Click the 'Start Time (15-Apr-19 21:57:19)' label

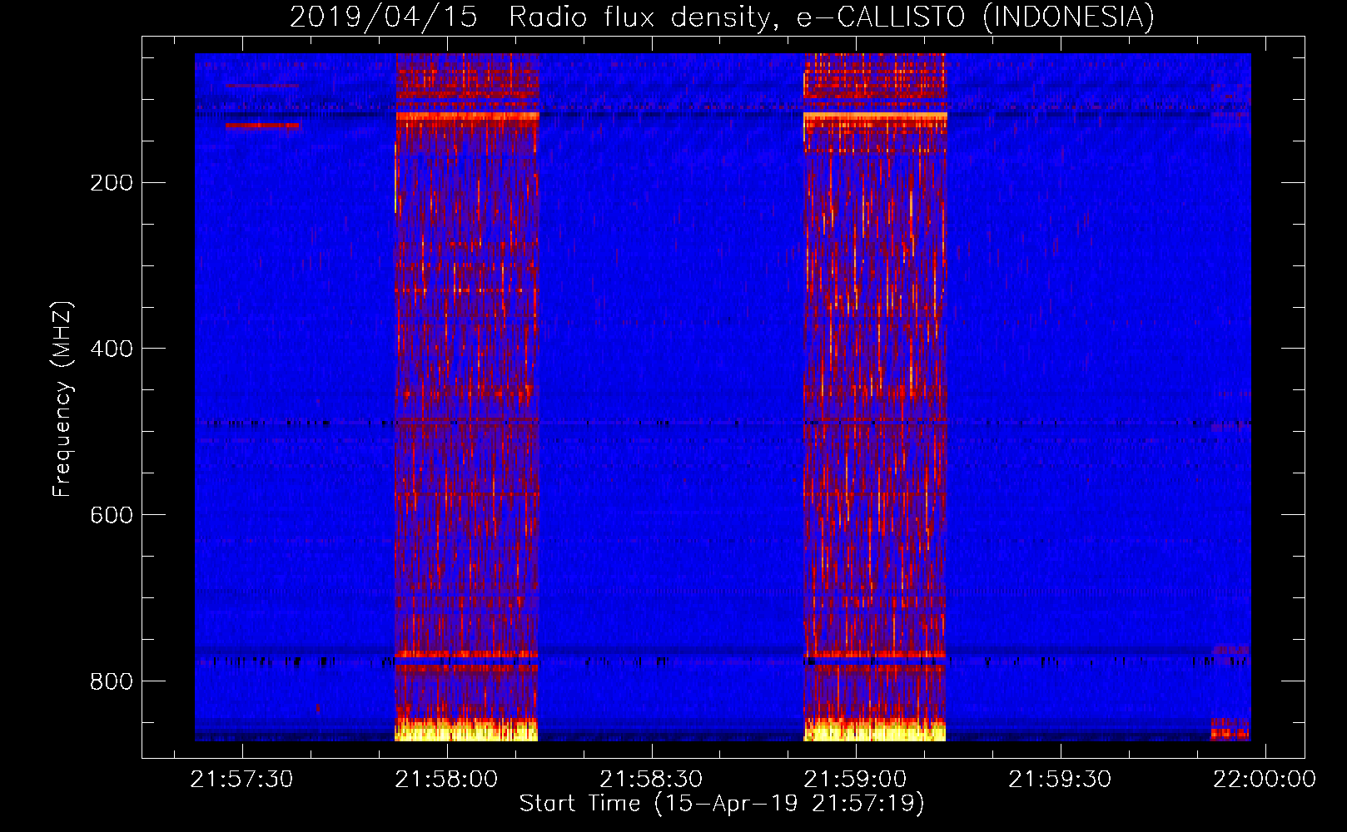click(722, 804)
